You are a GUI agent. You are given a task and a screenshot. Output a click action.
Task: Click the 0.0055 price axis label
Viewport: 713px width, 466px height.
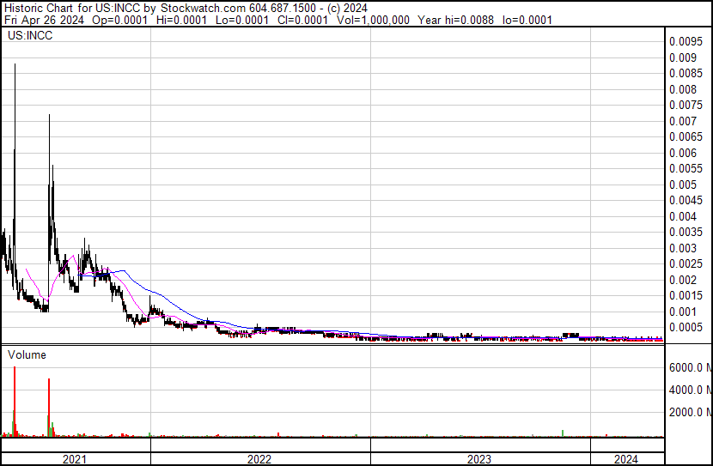pyautogui.click(x=686, y=168)
